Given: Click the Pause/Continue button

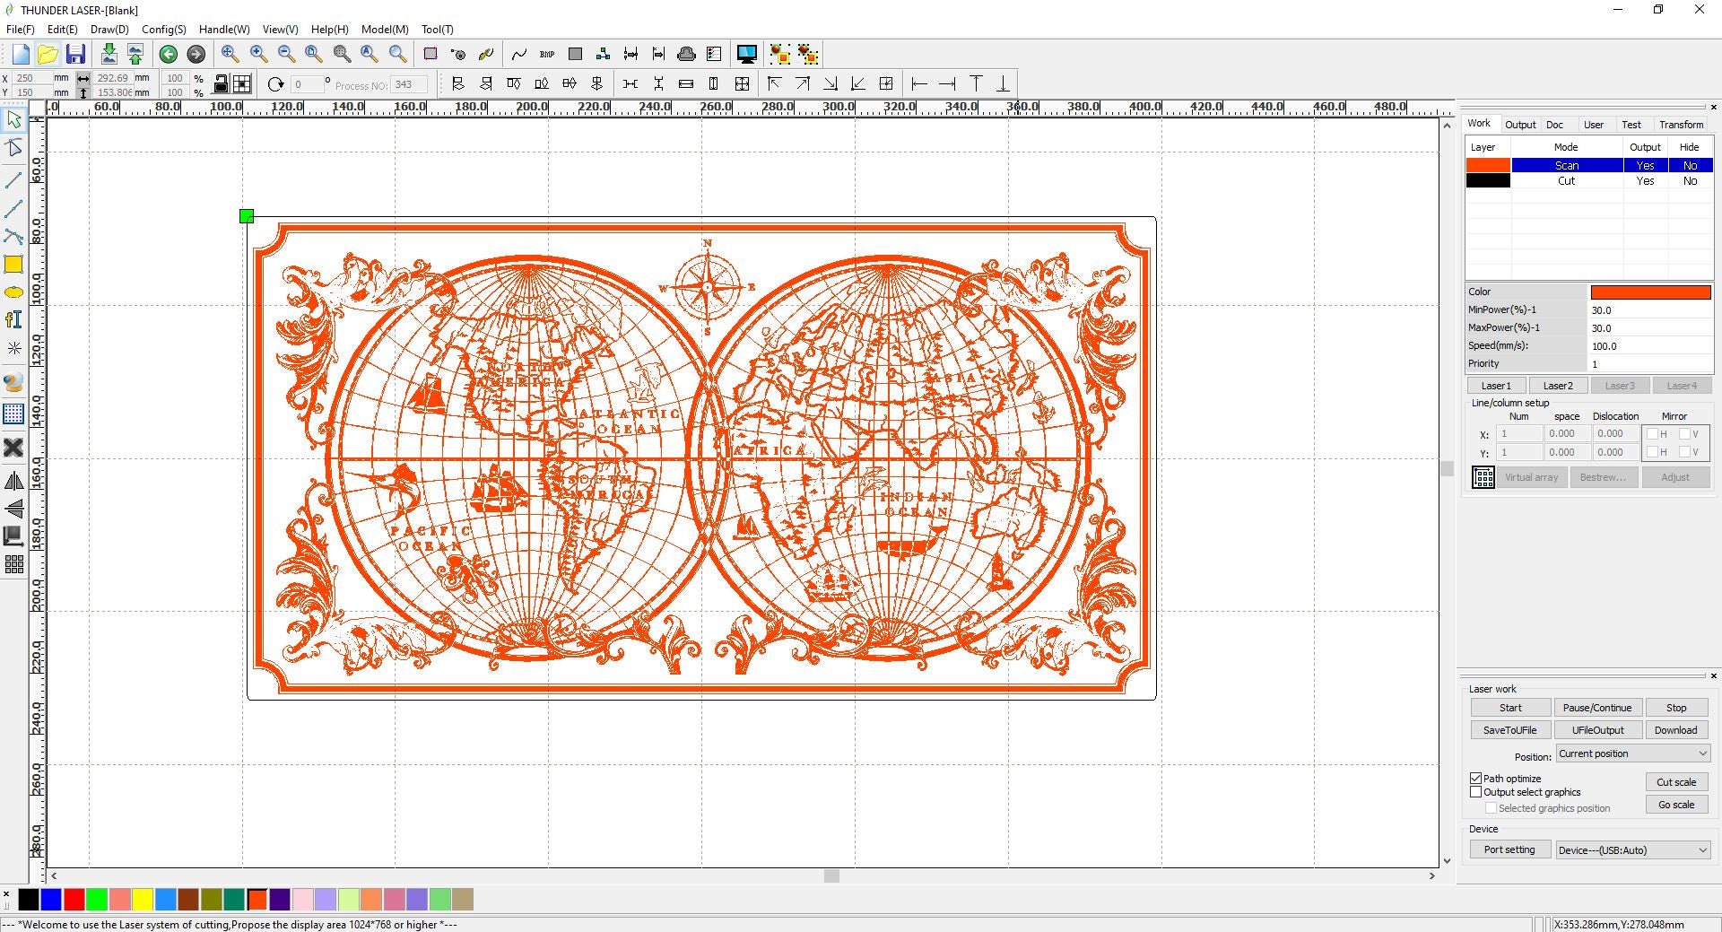Looking at the screenshot, I should click(1597, 708).
